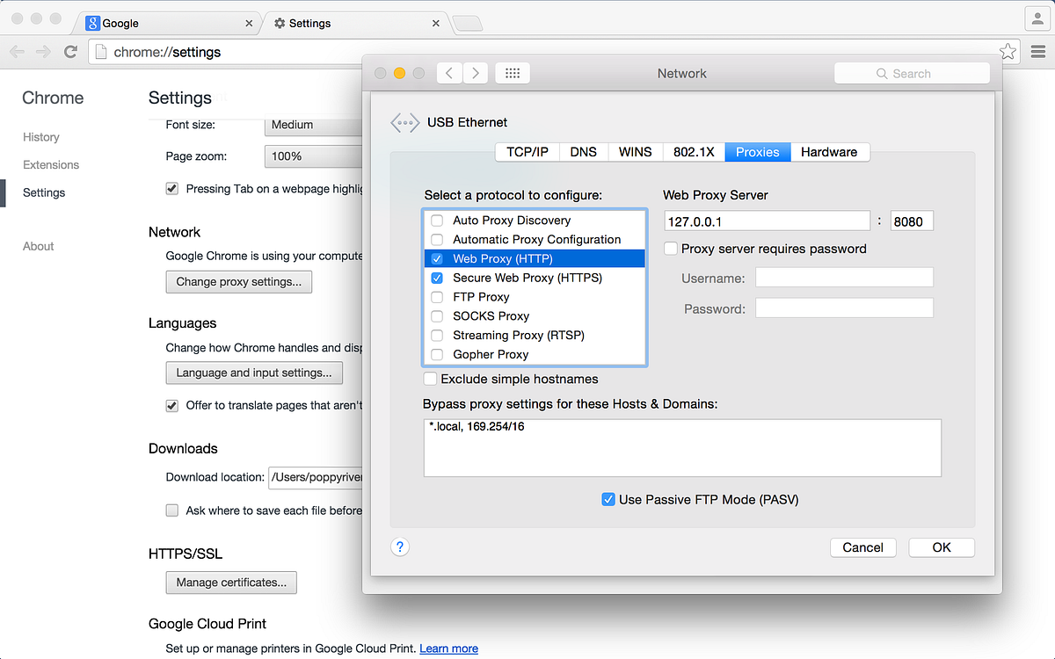The image size is (1055, 659).
Task: Go forward in the Network window
Action: (476, 74)
